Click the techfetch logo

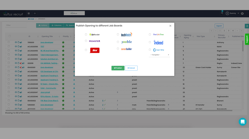click(126, 34)
